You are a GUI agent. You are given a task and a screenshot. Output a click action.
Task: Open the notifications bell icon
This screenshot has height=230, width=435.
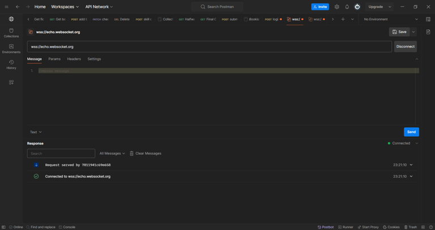click(x=347, y=7)
